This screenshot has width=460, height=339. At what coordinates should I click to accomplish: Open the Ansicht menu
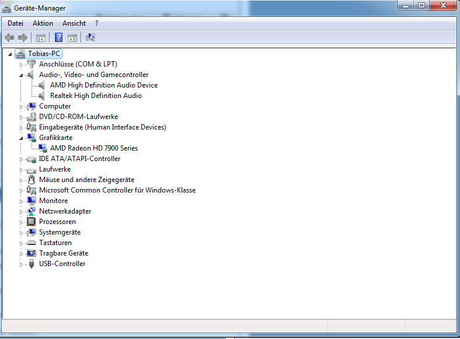point(74,23)
